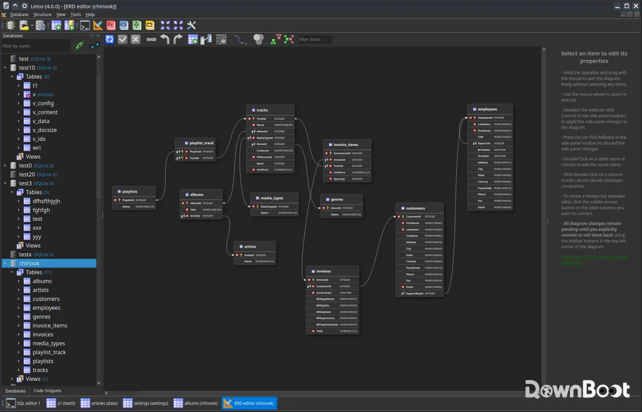Select the dfhsfthjyjh table in tree
642x412 pixels.
click(46, 201)
